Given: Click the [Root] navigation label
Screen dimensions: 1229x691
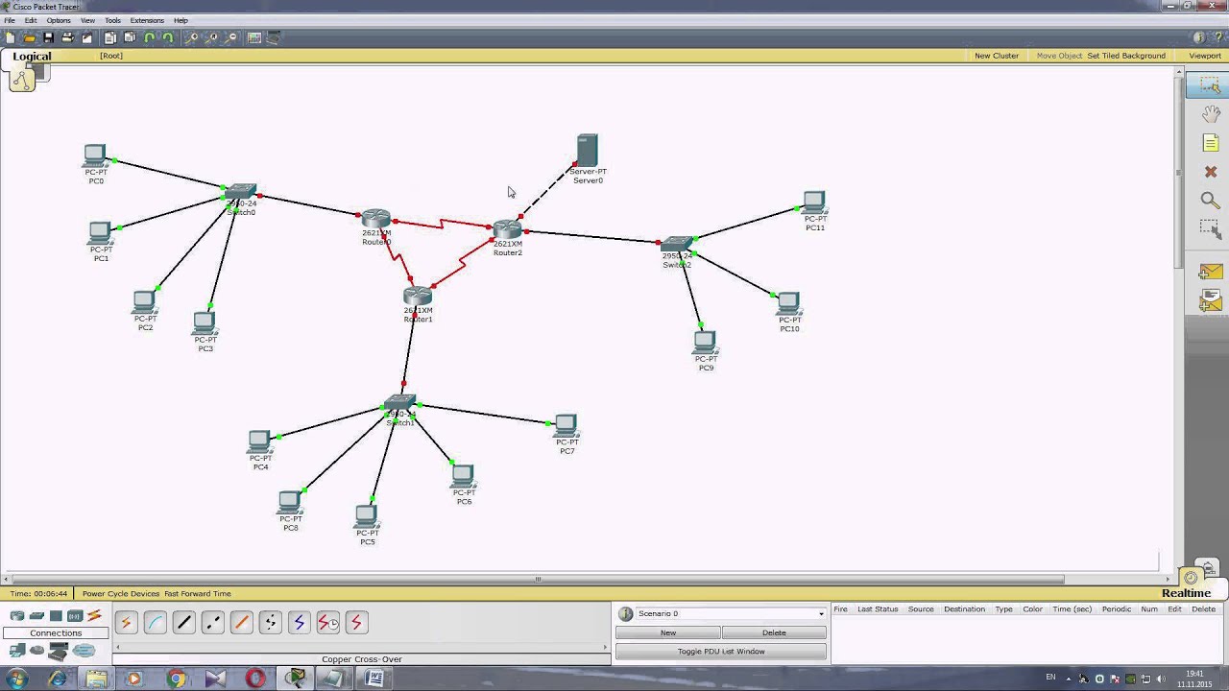Looking at the screenshot, I should pos(111,56).
